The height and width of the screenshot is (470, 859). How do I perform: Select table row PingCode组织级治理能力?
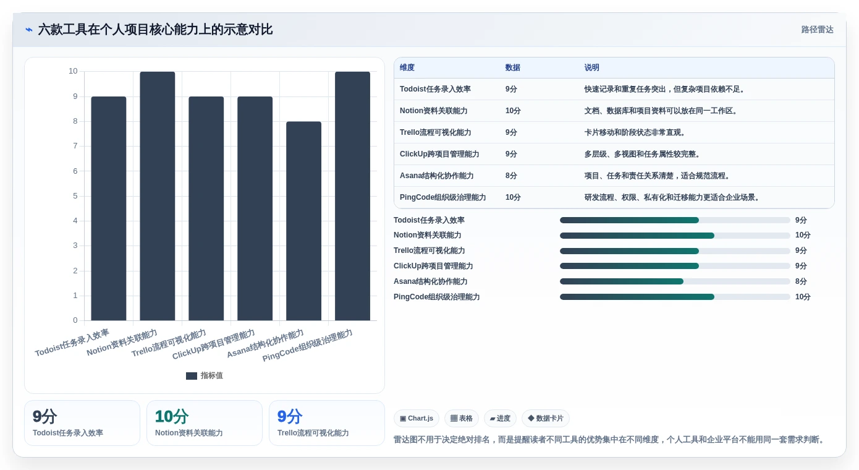click(x=614, y=197)
